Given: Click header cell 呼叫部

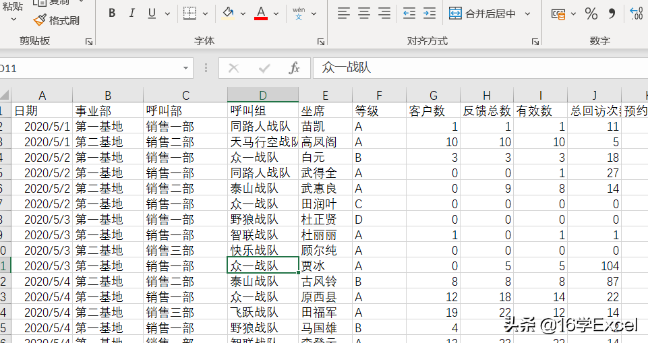Looking at the screenshot, I should 185,111.
